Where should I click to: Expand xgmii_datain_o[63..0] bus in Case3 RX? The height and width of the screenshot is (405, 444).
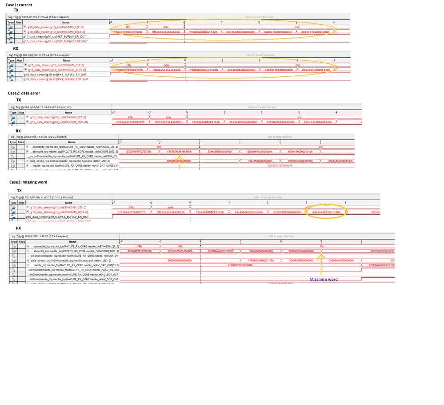(x=28, y=260)
